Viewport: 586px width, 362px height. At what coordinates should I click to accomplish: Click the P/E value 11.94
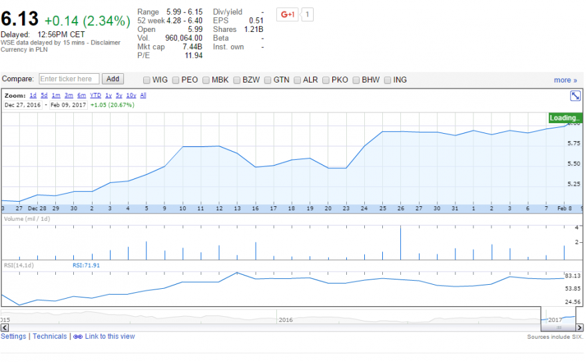click(194, 56)
